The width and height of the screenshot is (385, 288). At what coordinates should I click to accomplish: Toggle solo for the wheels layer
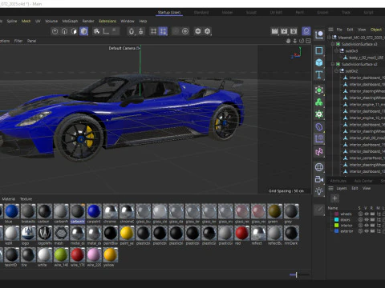click(360, 214)
